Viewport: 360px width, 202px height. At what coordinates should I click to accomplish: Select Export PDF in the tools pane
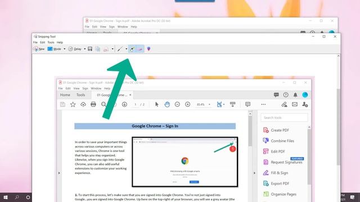tap(276, 183)
